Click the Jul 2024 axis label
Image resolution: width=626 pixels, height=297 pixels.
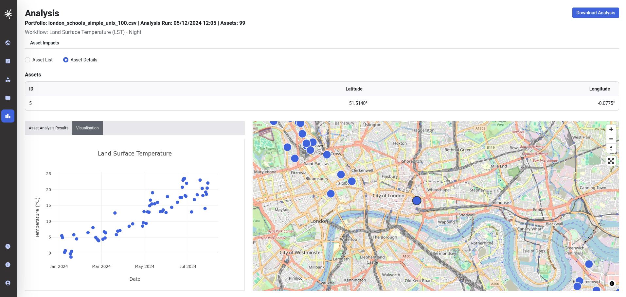[188, 267]
